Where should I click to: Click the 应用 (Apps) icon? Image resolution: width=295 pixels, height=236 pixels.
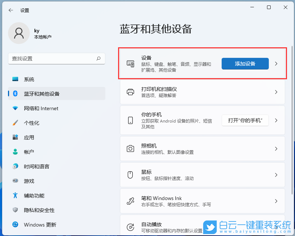point(15,137)
